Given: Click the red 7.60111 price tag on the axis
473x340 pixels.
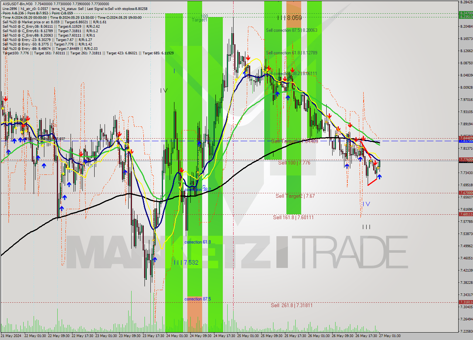Looking at the screenshot, I should (x=466, y=214).
